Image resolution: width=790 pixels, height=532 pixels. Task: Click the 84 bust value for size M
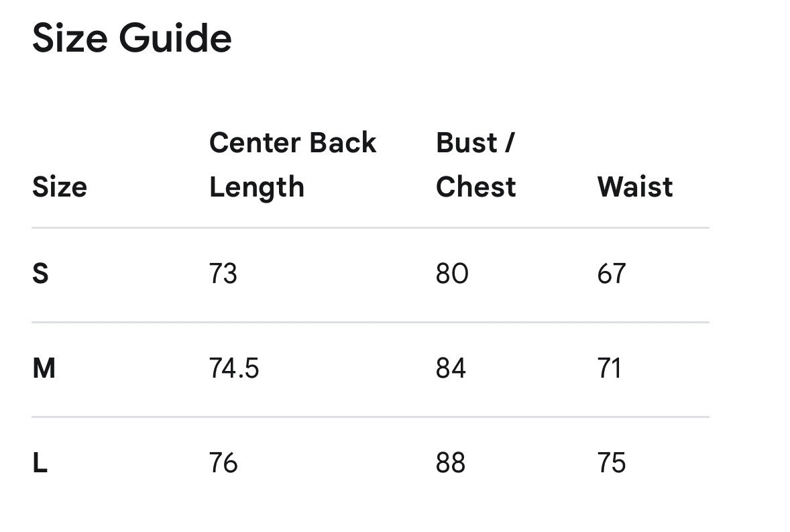click(451, 368)
